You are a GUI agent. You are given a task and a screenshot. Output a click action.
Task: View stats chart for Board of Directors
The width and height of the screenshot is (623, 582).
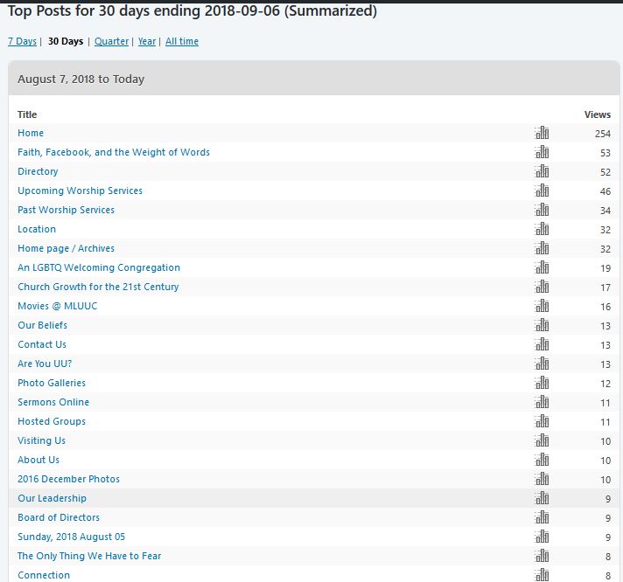pyautogui.click(x=542, y=517)
